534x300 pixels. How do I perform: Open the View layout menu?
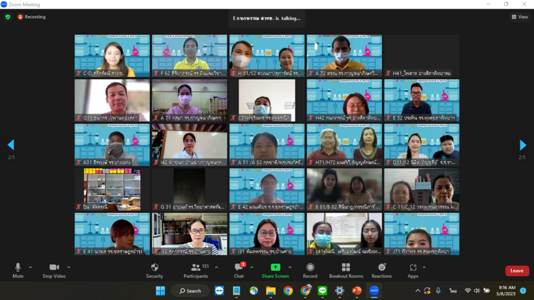(520, 17)
